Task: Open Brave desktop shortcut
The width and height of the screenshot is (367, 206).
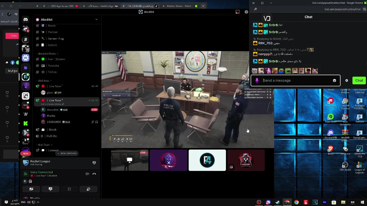Action: click(331, 150)
